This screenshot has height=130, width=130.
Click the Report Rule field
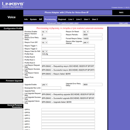pyautogui.click(x=68, y=77)
